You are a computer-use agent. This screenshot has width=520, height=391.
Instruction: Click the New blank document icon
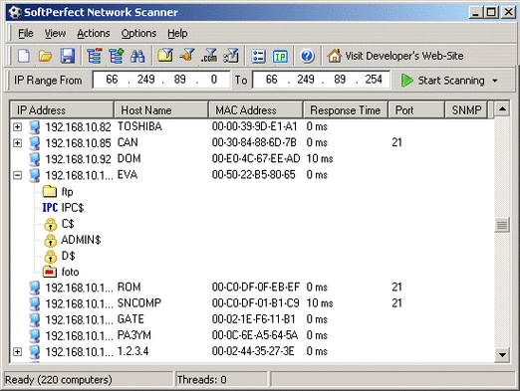tap(24, 56)
